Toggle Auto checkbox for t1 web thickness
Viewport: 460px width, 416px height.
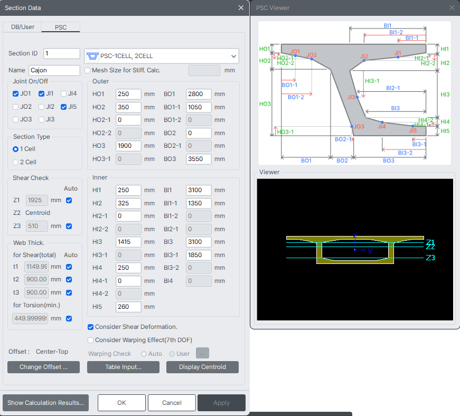(69, 267)
